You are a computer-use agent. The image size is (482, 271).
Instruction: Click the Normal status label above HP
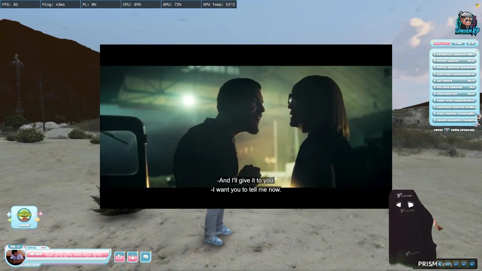coord(32,248)
